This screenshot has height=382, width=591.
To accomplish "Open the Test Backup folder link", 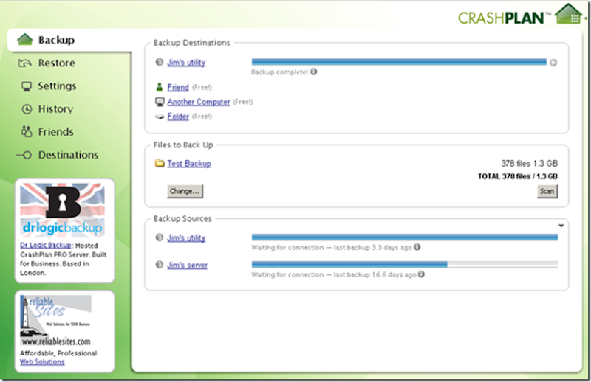I will [189, 163].
